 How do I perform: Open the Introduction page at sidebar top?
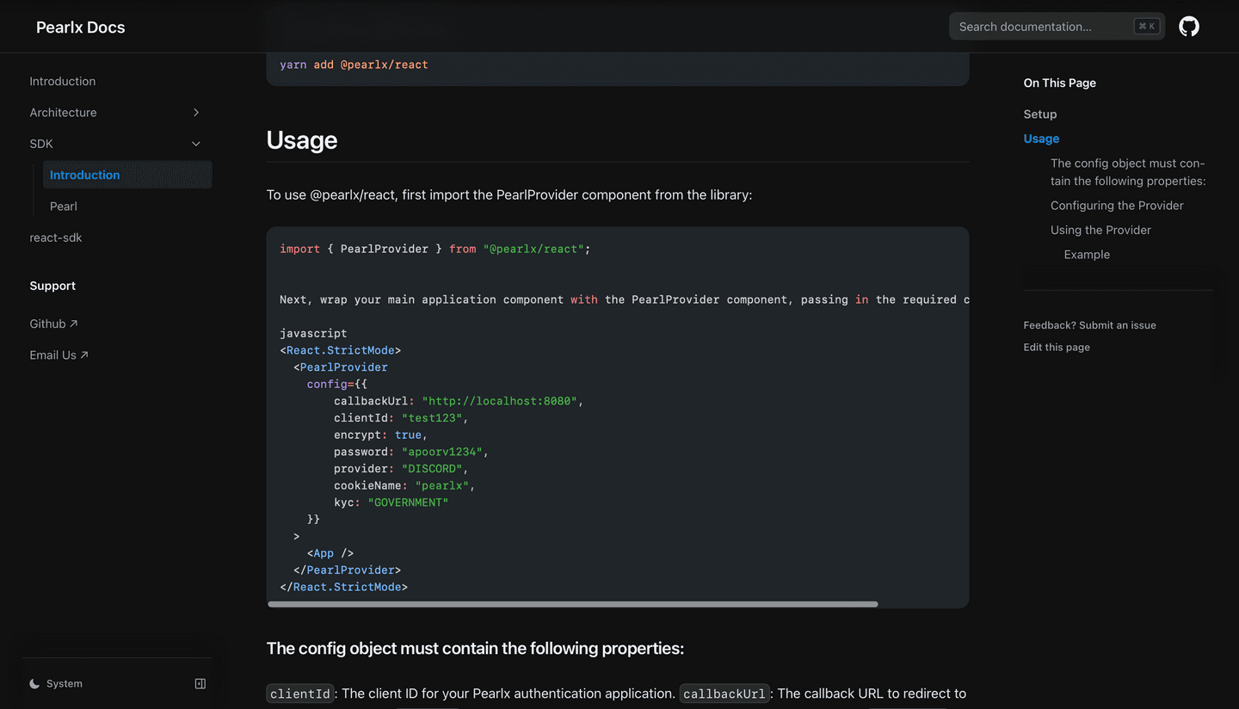click(x=63, y=81)
